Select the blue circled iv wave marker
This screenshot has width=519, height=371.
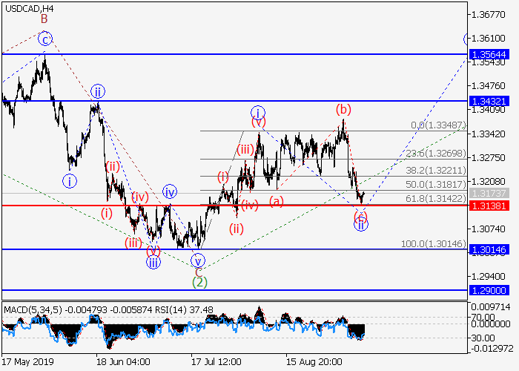(x=169, y=191)
